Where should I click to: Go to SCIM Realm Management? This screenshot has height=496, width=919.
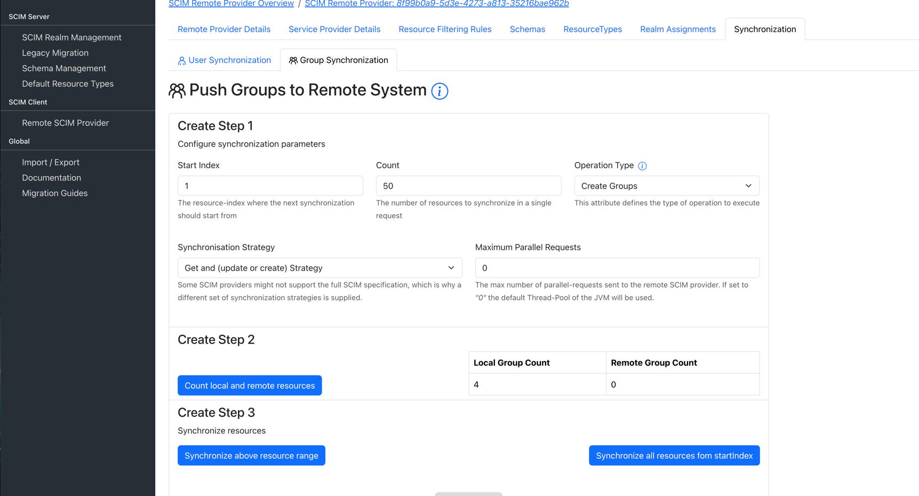[71, 37]
